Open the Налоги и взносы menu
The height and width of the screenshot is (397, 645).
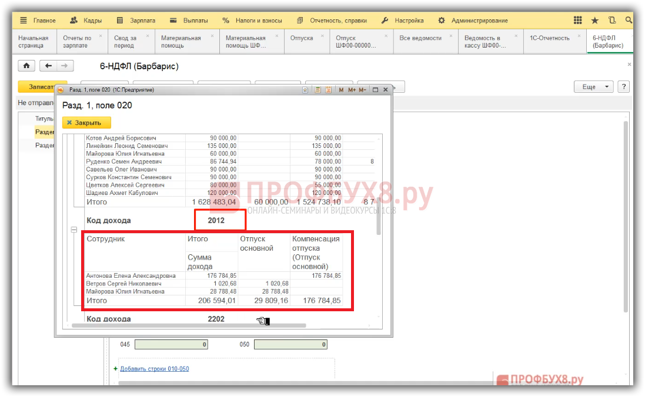pos(252,21)
